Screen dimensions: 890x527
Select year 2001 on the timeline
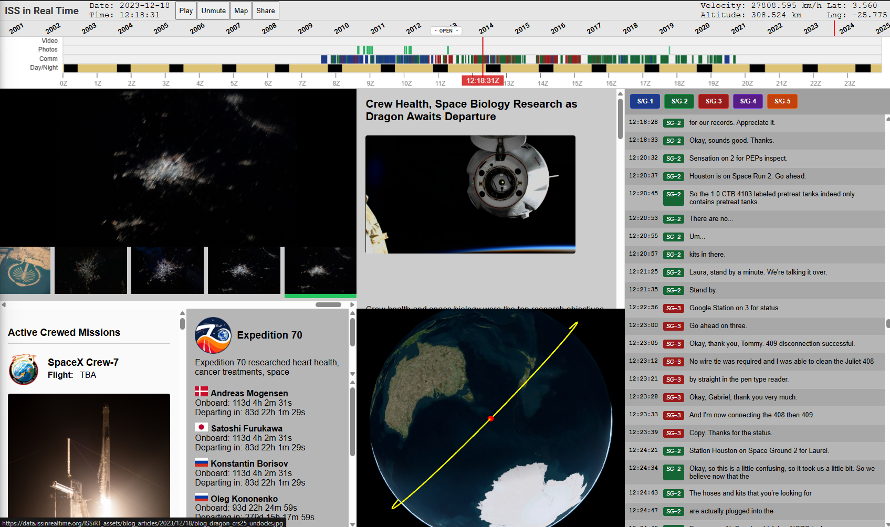pos(16,28)
